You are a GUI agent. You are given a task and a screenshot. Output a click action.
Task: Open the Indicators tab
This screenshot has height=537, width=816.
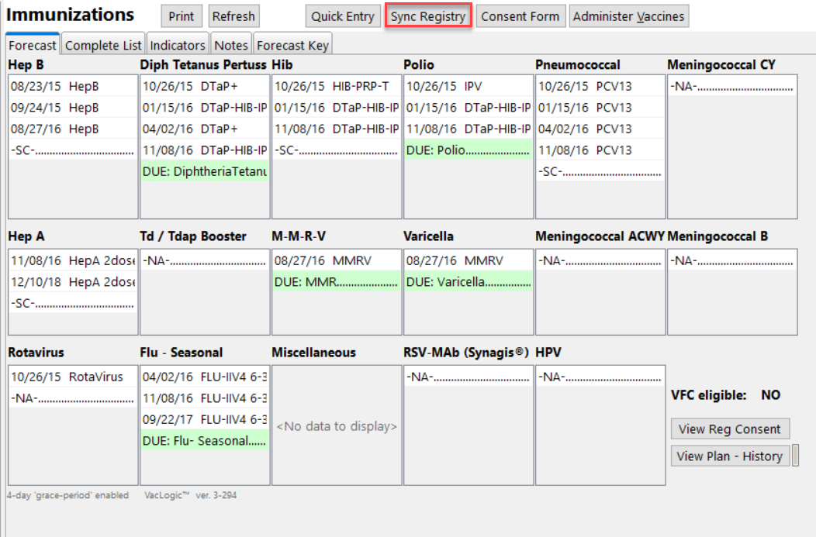[x=178, y=45]
